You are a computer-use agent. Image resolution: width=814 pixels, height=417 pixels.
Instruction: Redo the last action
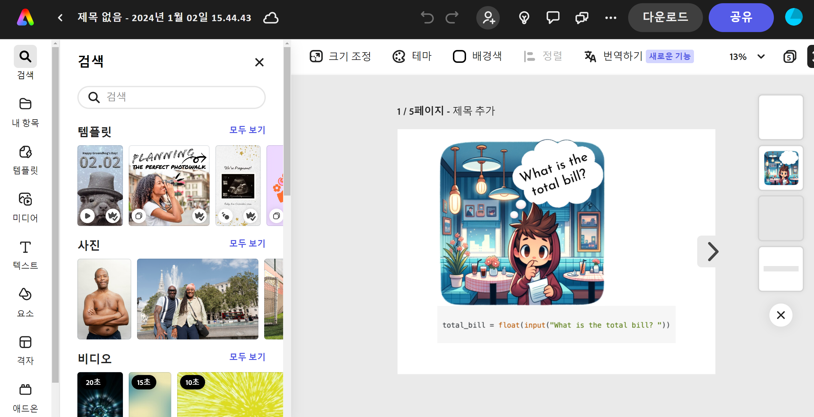coord(452,18)
